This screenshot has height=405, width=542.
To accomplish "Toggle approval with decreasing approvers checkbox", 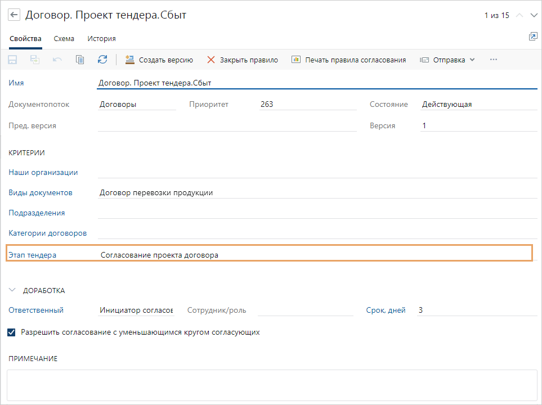I will coord(12,332).
